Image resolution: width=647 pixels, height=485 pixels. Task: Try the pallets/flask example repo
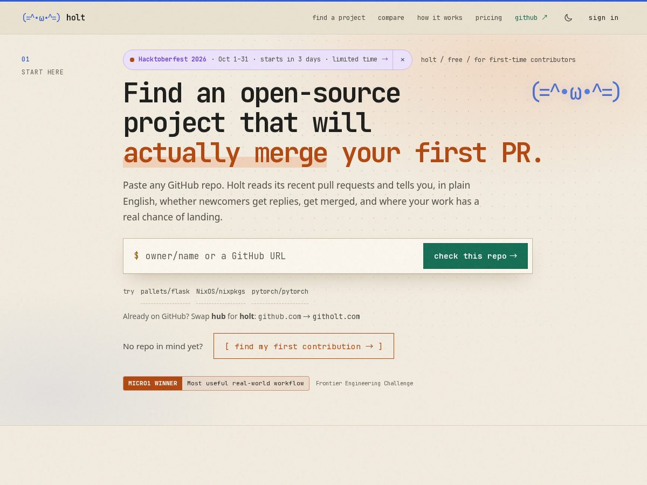point(165,292)
